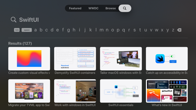Select letter w on the keyboard
The height and width of the screenshot is (110, 196).
157,30
